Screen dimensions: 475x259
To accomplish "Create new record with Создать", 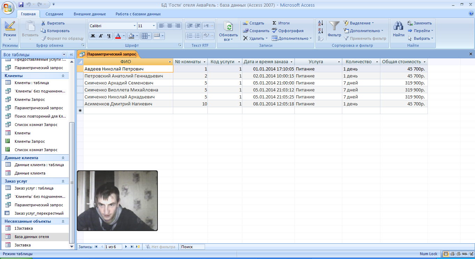I will 254,23.
